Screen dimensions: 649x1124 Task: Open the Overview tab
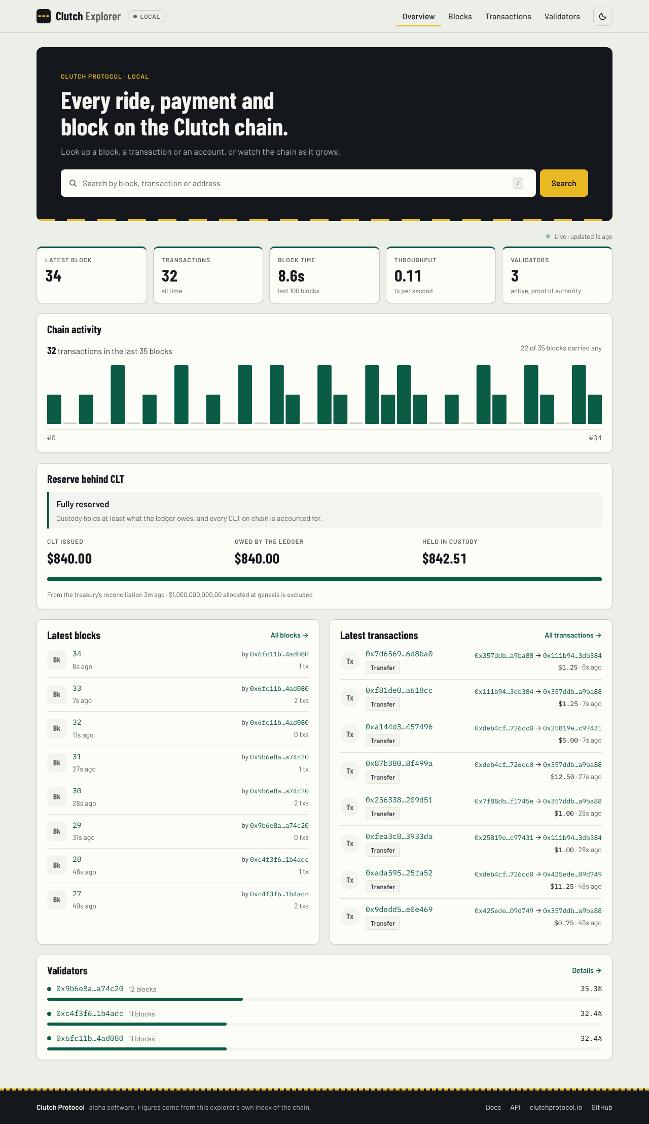[x=418, y=17]
